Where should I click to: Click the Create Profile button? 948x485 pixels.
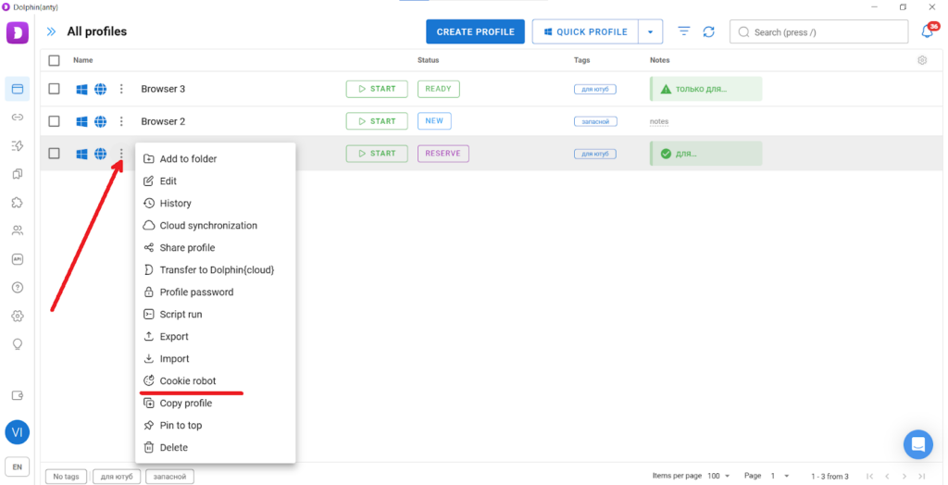coord(475,31)
